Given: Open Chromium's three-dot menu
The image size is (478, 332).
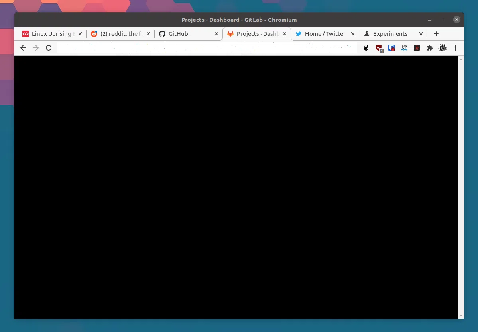Looking at the screenshot, I should pyautogui.click(x=455, y=48).
